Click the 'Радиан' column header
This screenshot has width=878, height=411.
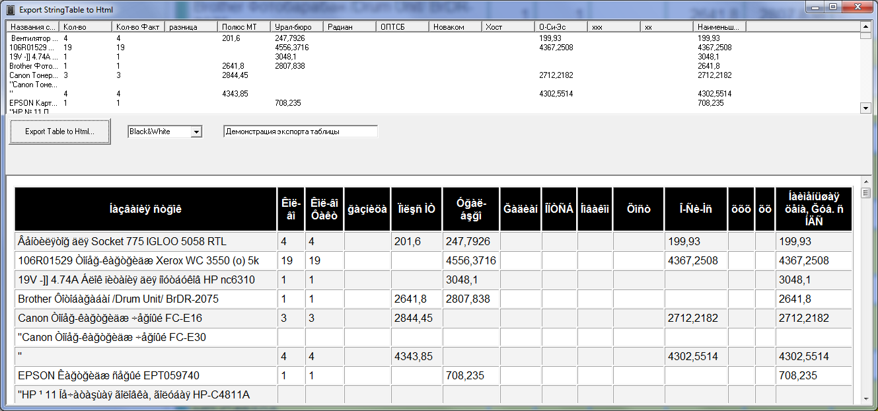click(x=350, y=27)
